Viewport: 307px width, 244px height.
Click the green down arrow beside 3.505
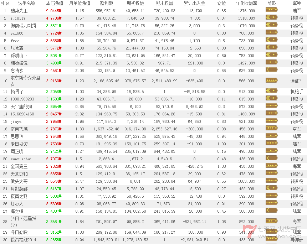(60, 55)
